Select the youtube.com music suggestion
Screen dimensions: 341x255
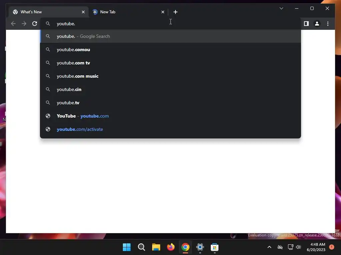coord(170,76)
